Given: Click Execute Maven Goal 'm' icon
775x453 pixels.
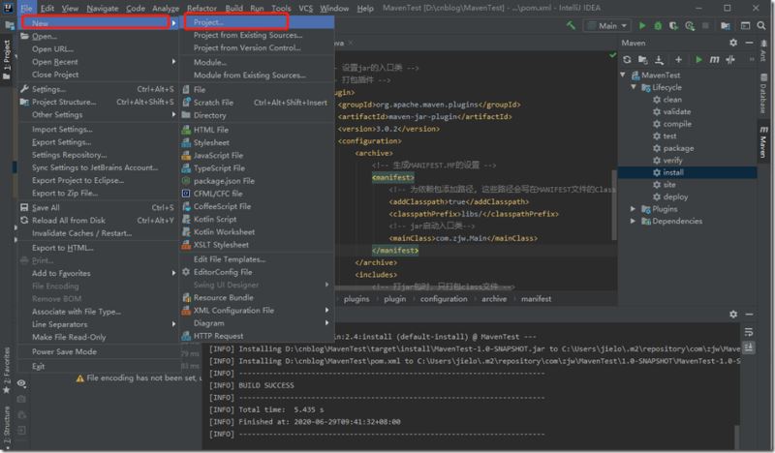Looking at the screenshot, I should 713,60.
